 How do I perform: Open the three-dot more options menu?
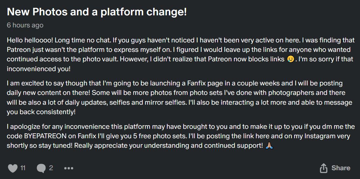pos(69,169)
